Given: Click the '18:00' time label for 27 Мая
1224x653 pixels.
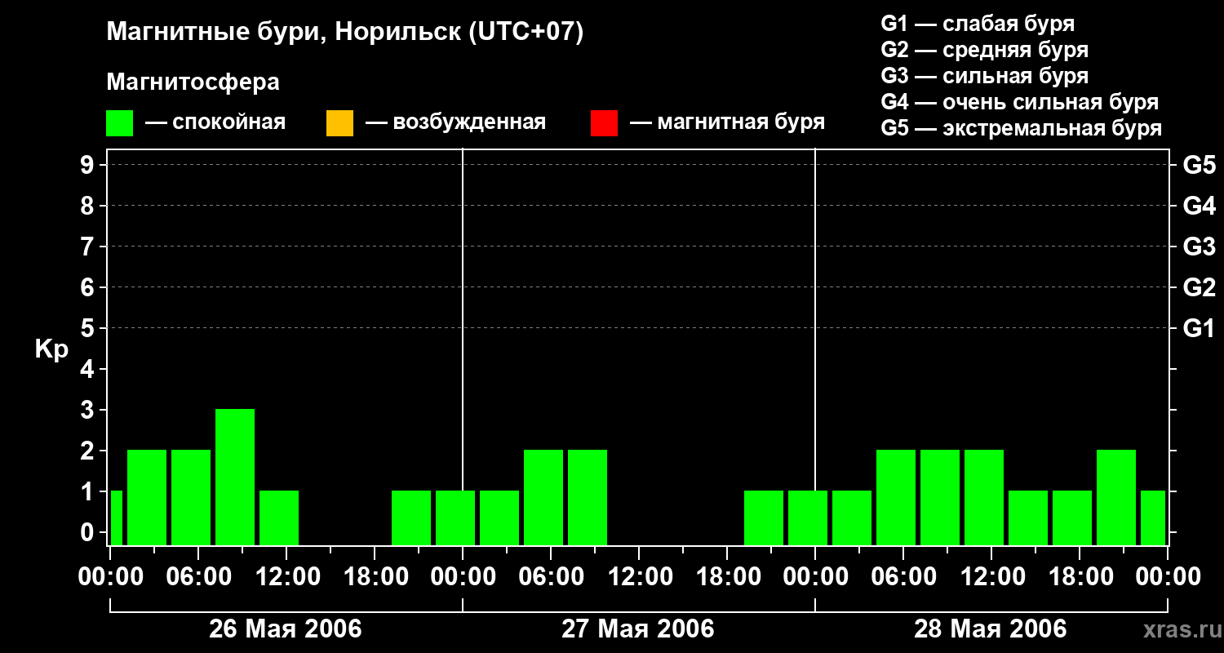Looking at the screenshot, I should click(x=727, y=576).
